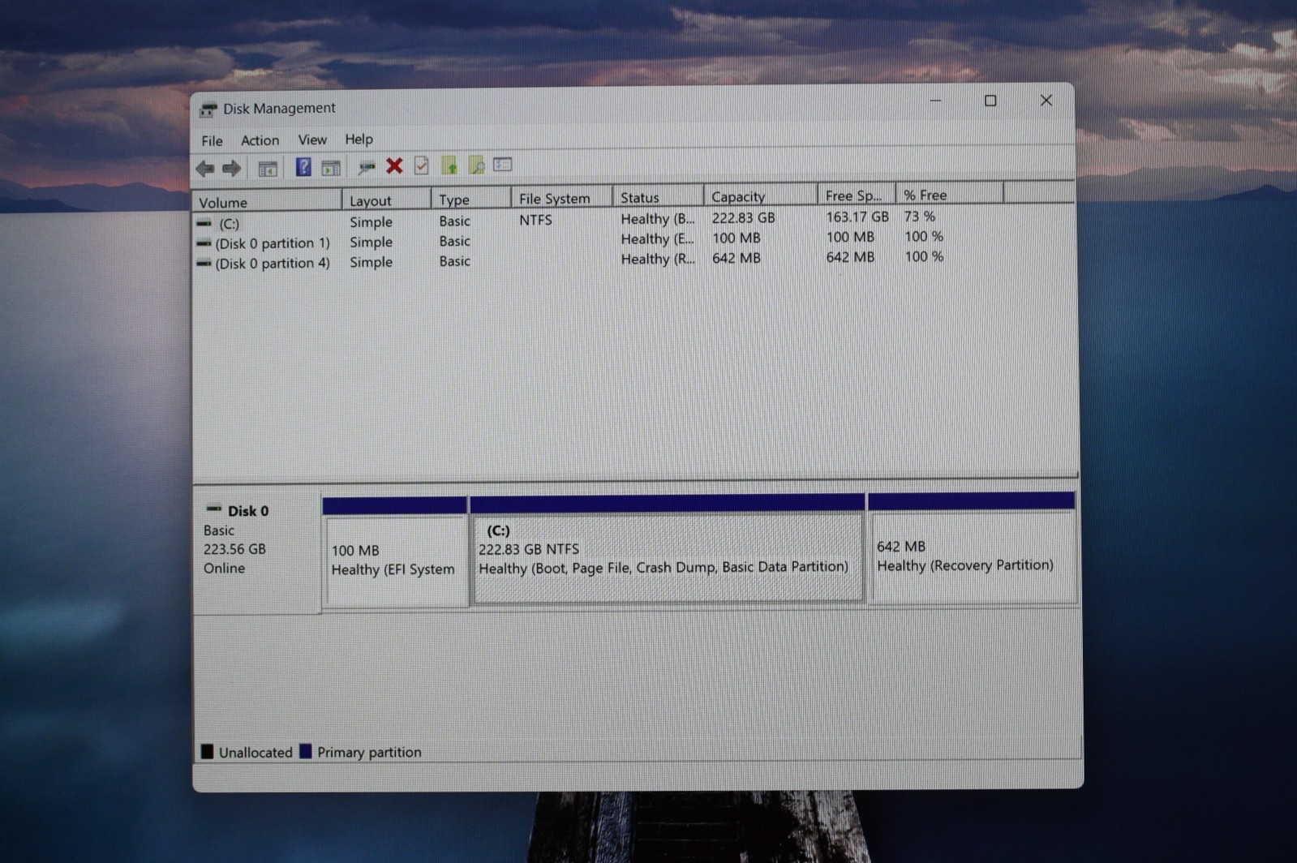Sort by the Type column header
This screenshot has height=863, width=1297.
[x=470, y=199]
